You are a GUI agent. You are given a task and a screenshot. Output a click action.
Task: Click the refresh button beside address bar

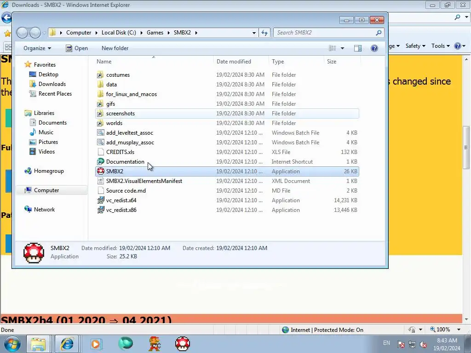click(x=264, y=33)
